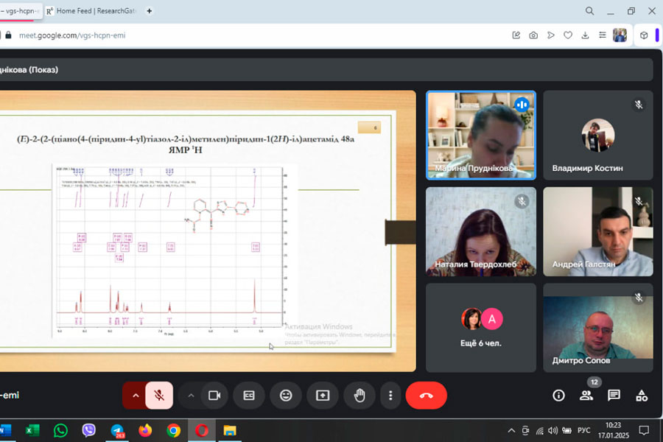The width and height of the screenshot is (663, 442).
Task: Switch to the vgs-hcpn-emi Meet tab
Action: coord(21,11)
